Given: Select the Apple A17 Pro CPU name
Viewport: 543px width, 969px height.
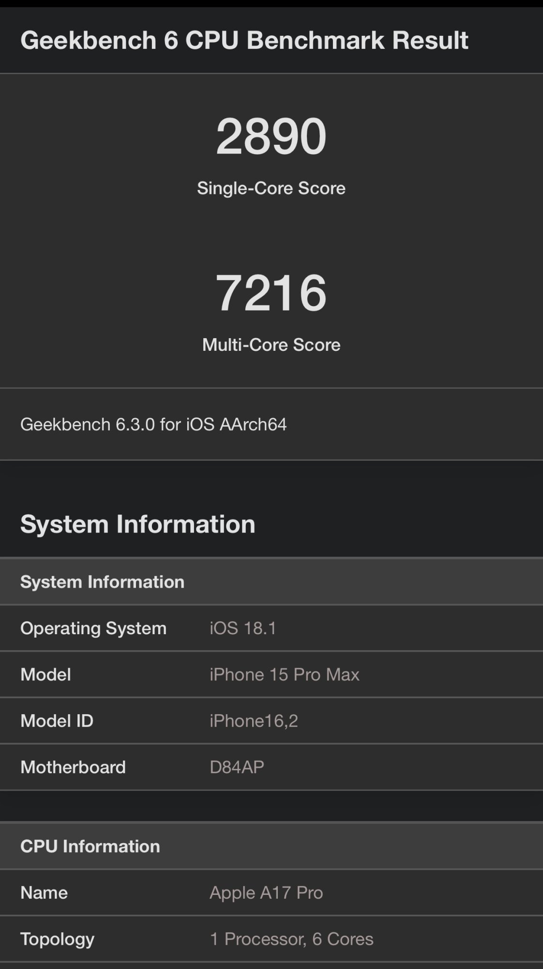Looking at the screenshot, I should (x=266, y=892).
